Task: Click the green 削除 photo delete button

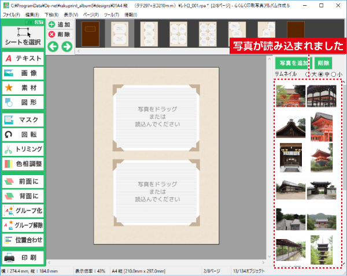Action: click(323, 63)
